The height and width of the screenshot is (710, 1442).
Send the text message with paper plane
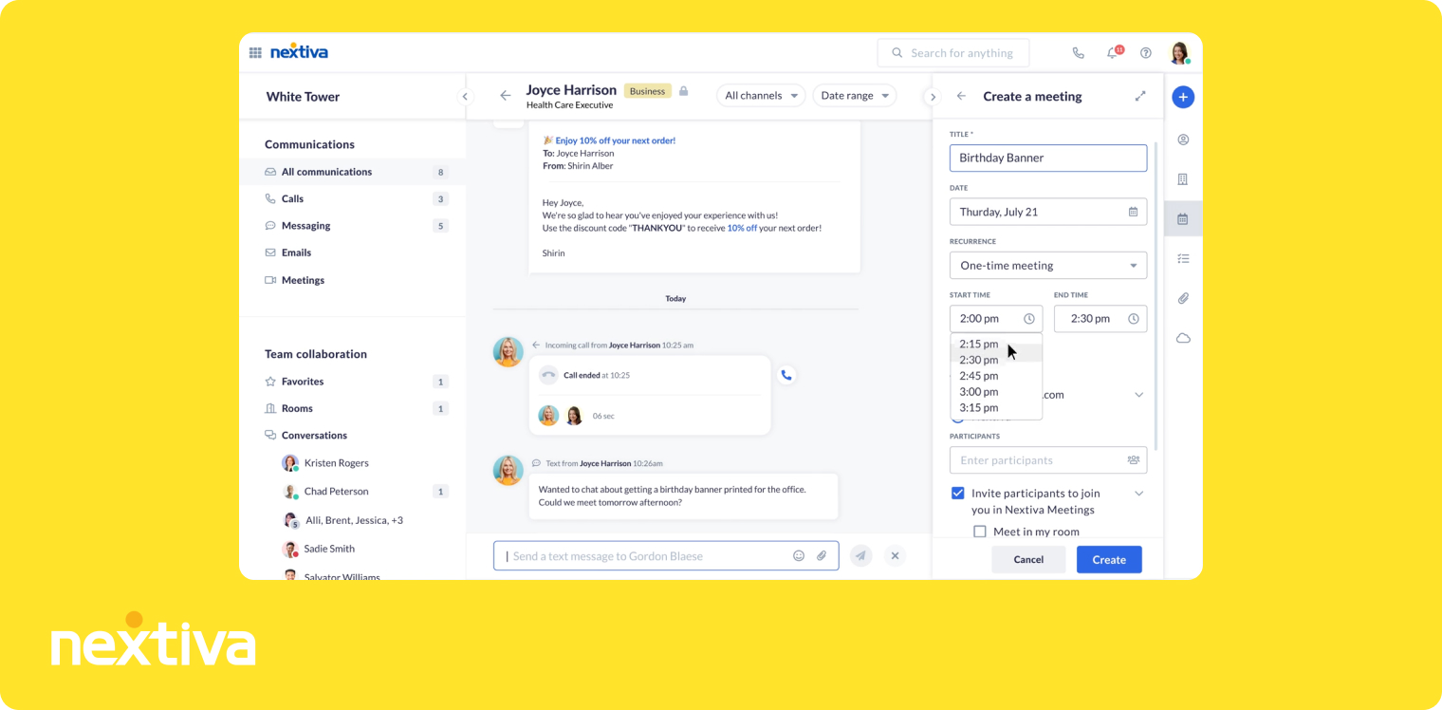click(860, 556)
